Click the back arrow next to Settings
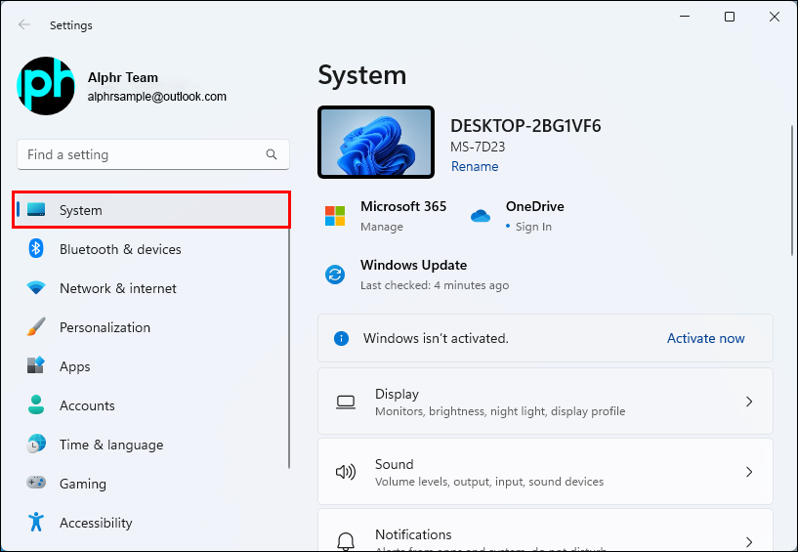This screenshot has width=798, height=552. click(23, 25)
